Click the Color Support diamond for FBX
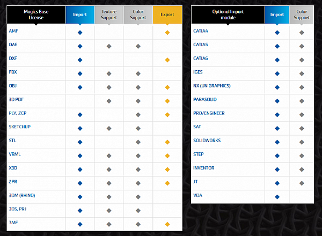Screen dimensions: 322x236 138,73
